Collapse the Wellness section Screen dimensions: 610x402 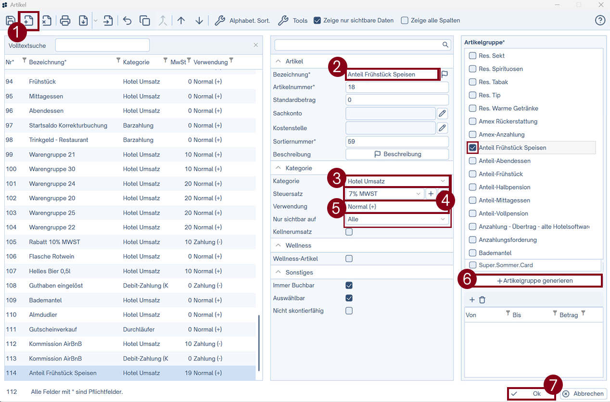(278, 246)
